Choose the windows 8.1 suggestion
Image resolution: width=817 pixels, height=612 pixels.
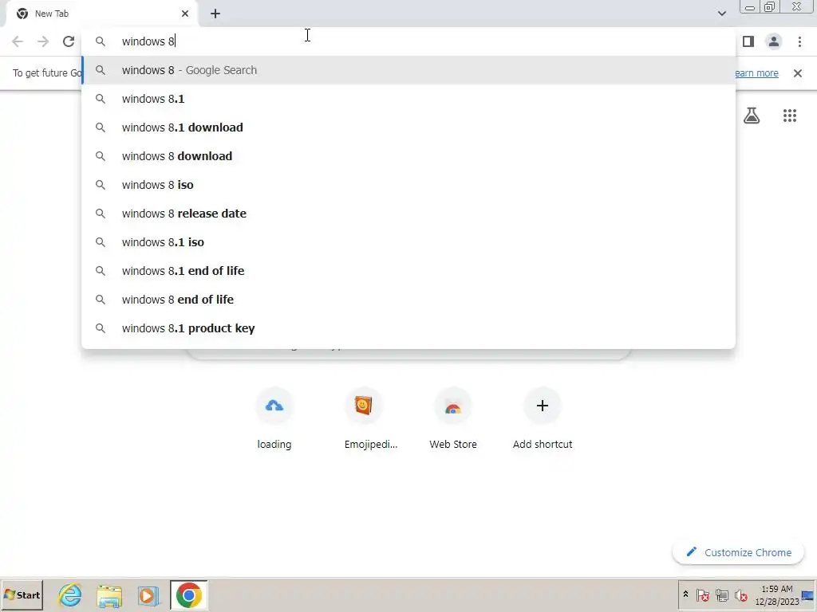click(x=408, y=99)
